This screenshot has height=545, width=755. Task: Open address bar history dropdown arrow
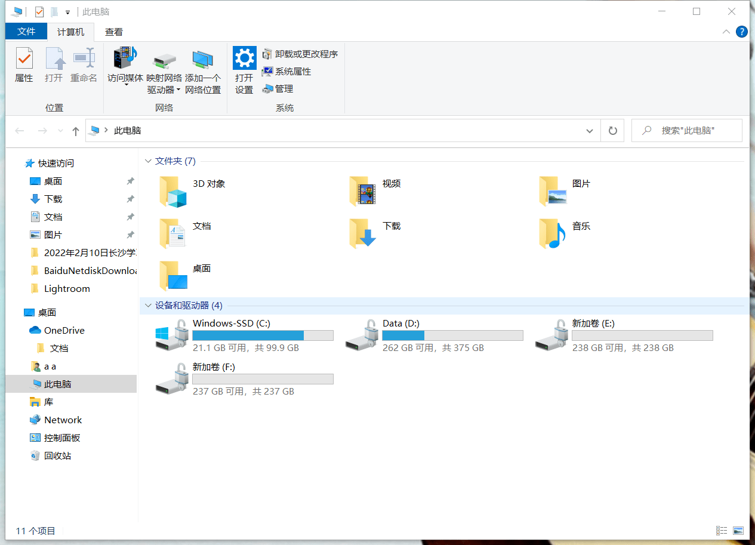(590, 131)
